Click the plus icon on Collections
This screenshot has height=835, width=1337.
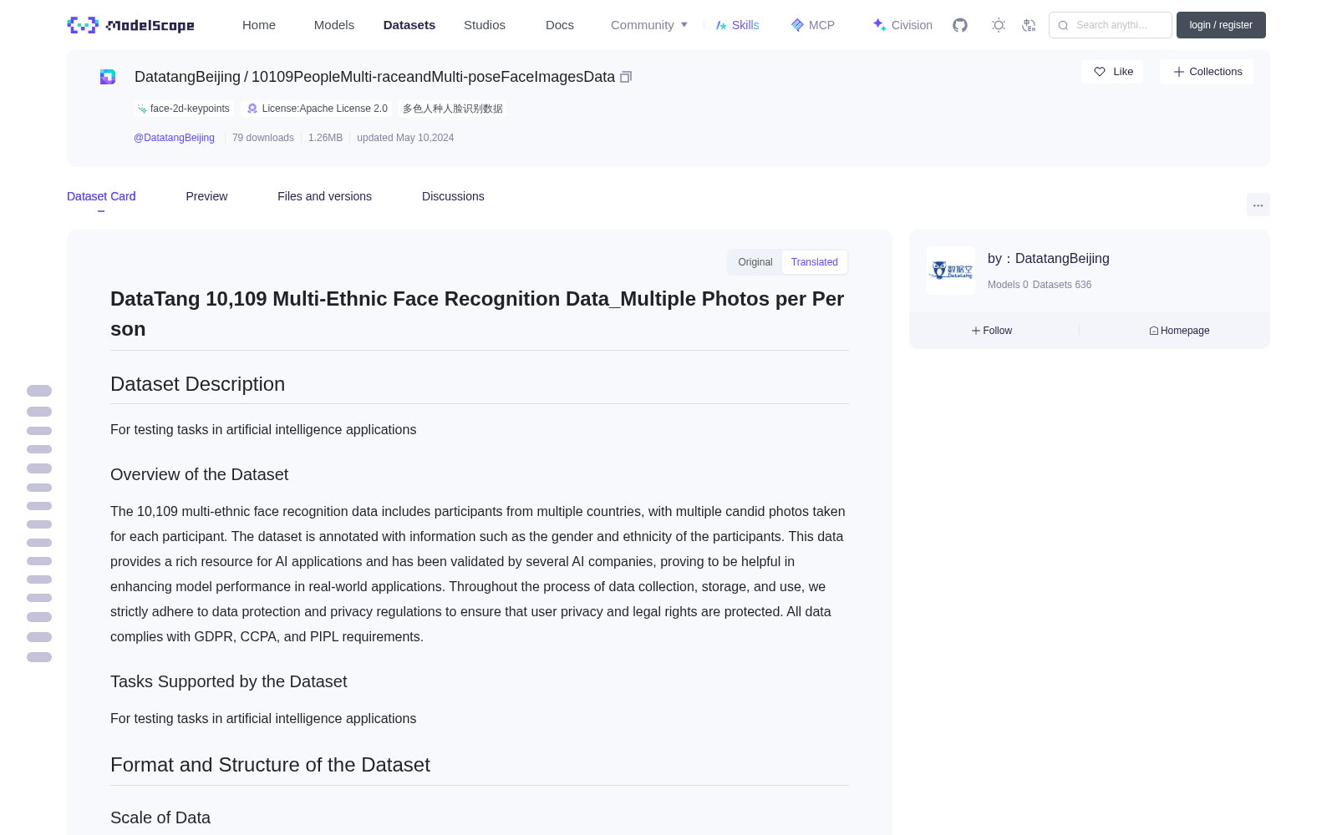[1179, 72]
